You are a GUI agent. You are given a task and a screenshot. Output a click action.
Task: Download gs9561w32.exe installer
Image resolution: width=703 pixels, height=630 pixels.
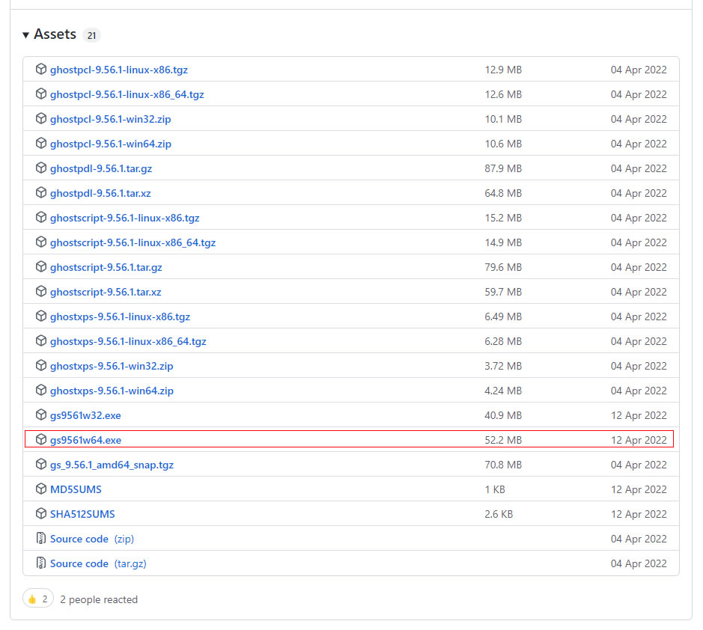click(85, 415)
